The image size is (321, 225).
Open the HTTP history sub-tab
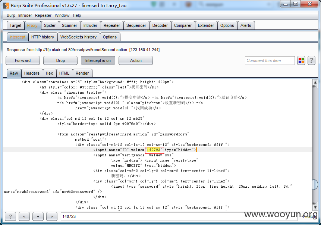click(x=43, y=37)
